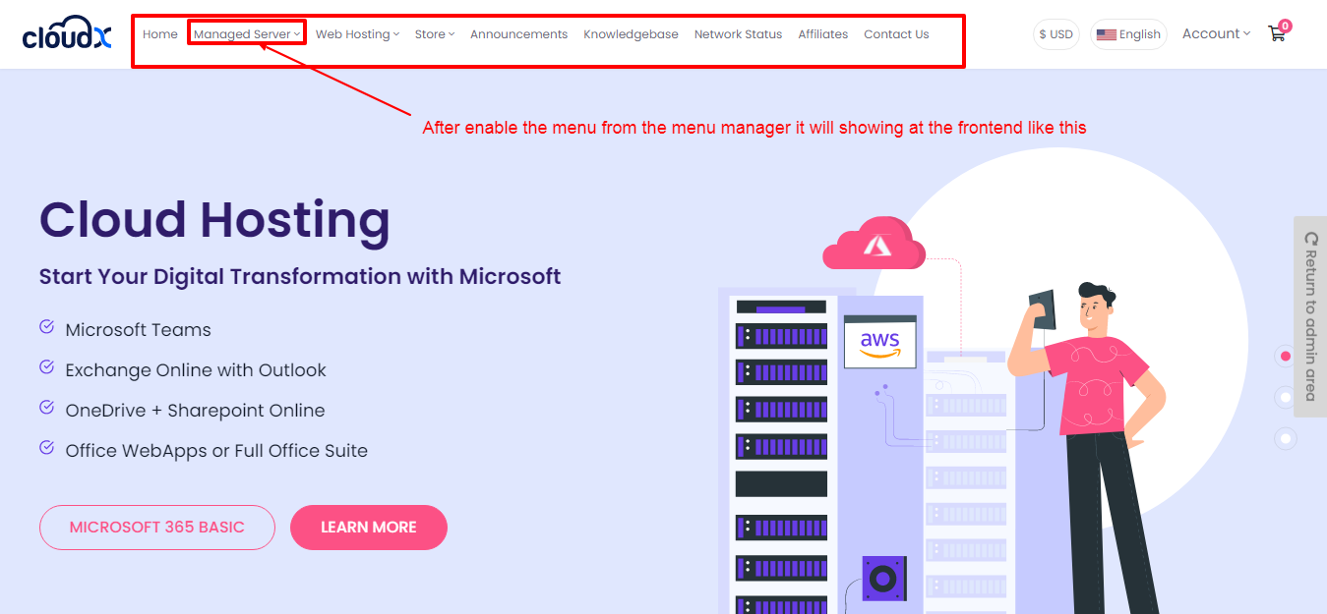Click the US flag language icon
The height and width of the screenshot is (614, 1327).
click(x=1106, y=34)
